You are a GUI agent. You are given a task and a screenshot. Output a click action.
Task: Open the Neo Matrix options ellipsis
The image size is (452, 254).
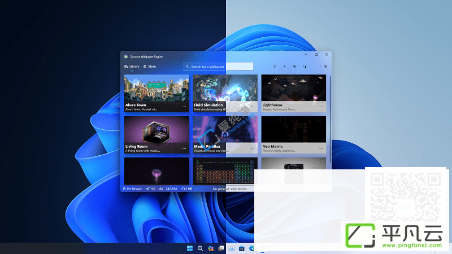click(x=321, y=148)
